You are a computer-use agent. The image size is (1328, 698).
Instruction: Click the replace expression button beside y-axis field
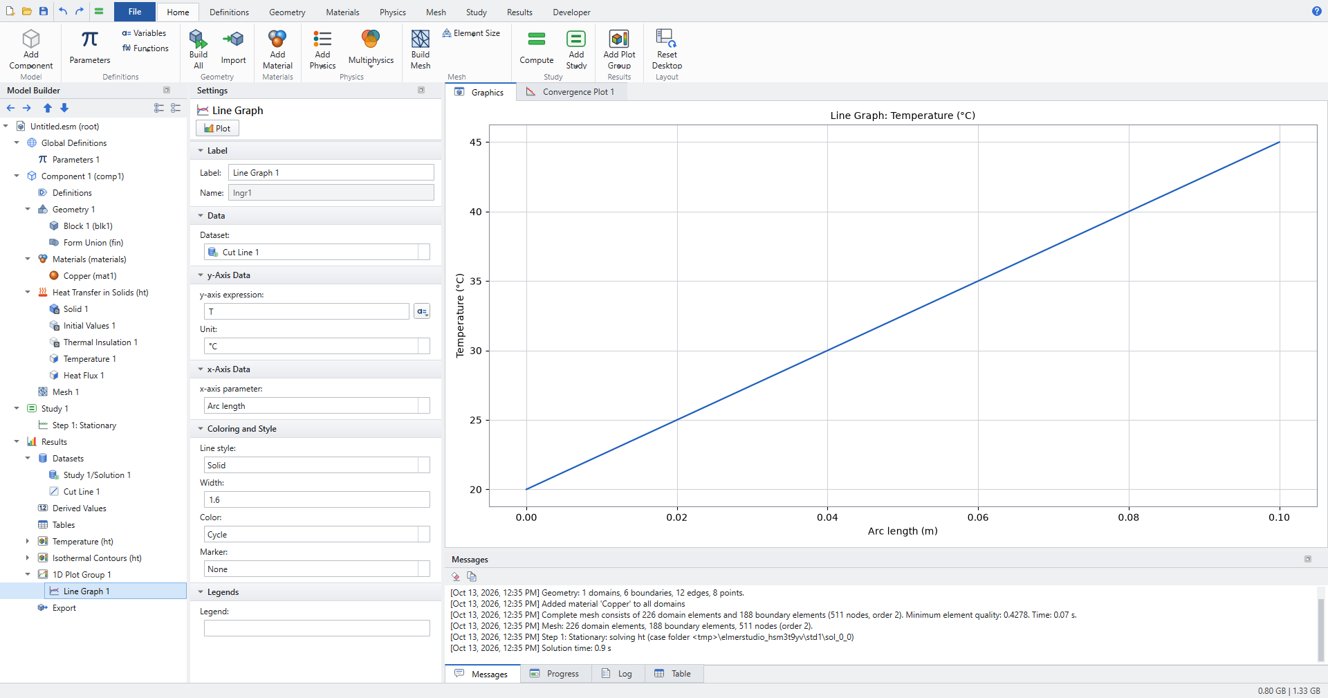[422, 311]
